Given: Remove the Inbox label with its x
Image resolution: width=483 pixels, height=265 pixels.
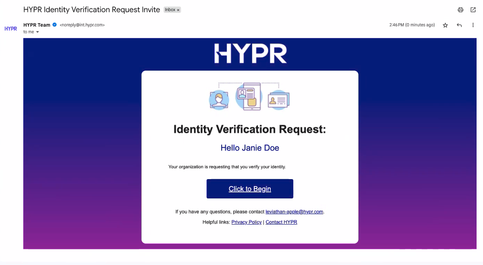Looking at the screenshot, I should pyautogui.click(x=178, y=10).
